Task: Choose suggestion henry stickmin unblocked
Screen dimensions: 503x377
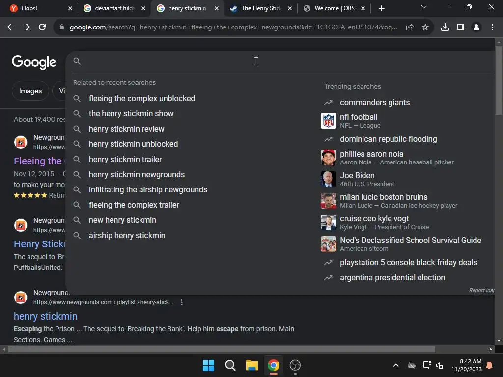Action: coord(133,144)
